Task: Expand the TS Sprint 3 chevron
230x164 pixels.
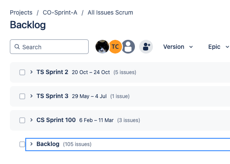Action: point(31,96)
